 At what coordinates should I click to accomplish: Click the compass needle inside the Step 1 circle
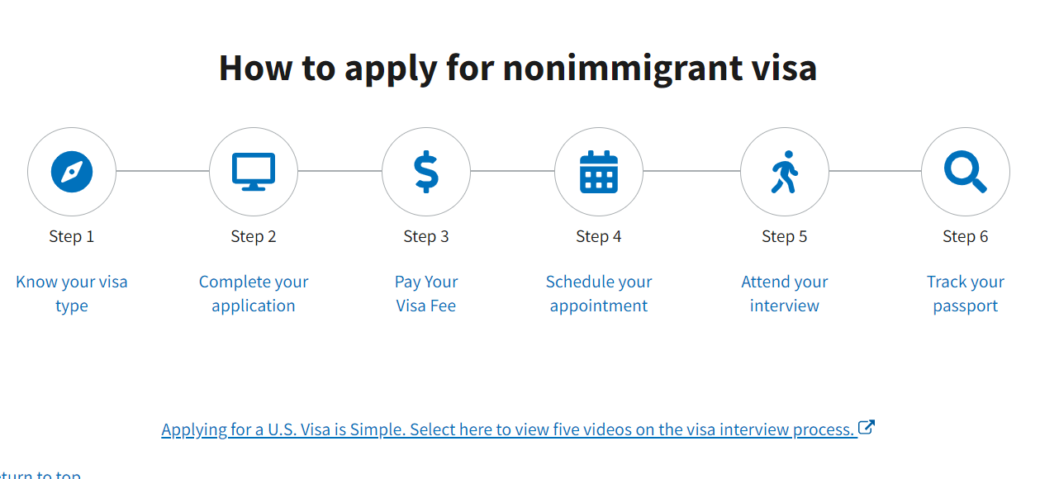pos(72,172)
